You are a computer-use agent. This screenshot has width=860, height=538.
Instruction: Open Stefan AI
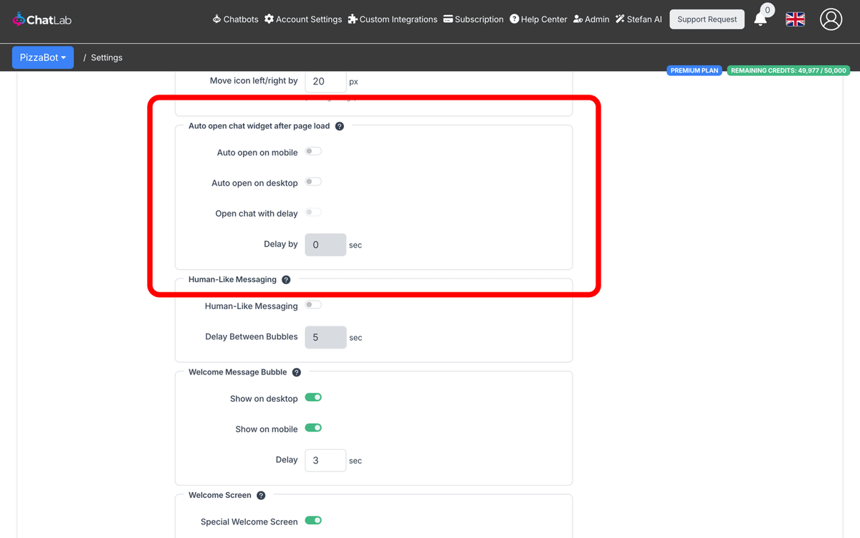pyautogui.click(x=639, y=19)
